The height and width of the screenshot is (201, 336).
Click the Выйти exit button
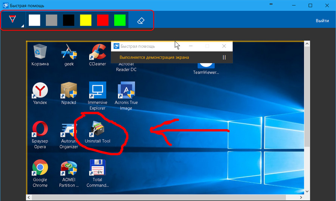tap(322, 21)
